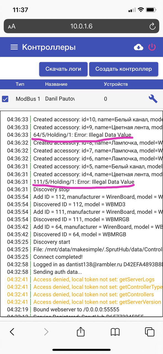Click the Название column header
163x354 pixels.
coord(56,84)
